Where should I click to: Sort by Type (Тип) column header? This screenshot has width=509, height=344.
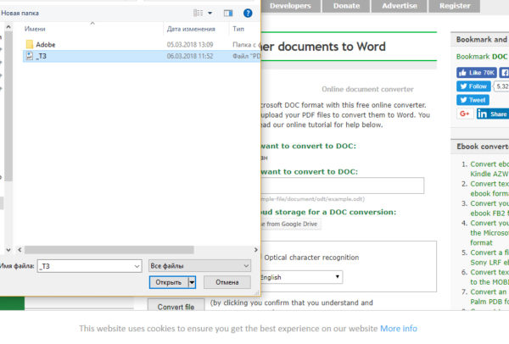[x=238, y=29]
